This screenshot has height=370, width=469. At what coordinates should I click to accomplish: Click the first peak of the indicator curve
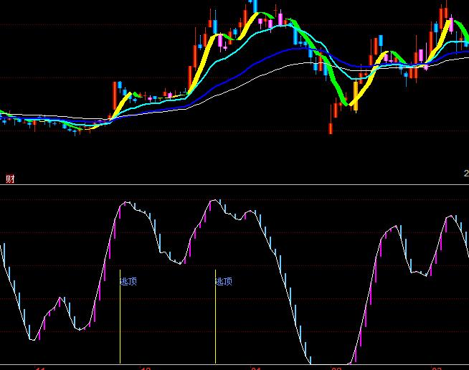126,203
